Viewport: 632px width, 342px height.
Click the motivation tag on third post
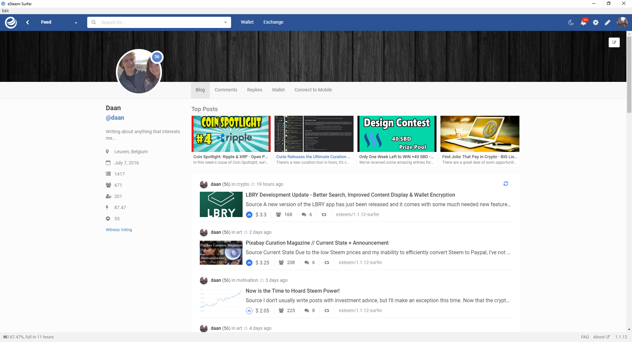click(x=247, y=280)
